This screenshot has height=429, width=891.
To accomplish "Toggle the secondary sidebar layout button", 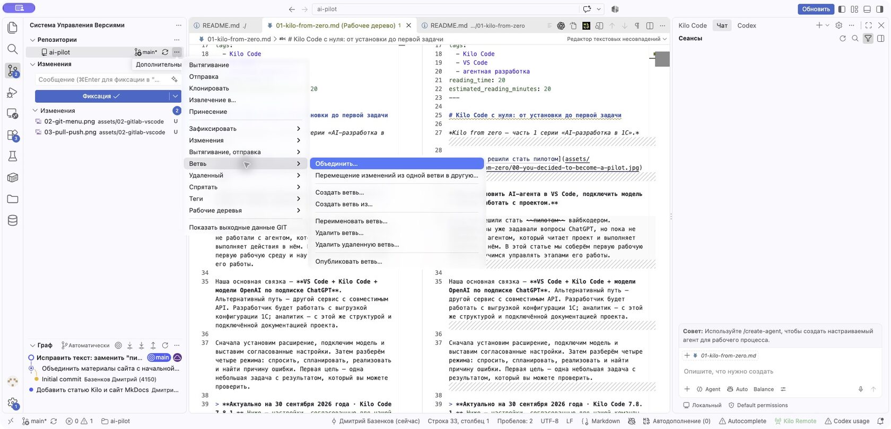I will pos(880,9).
